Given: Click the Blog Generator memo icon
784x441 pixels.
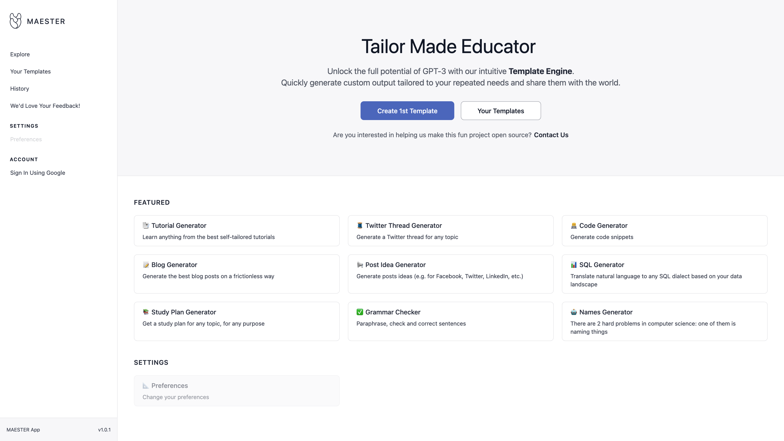Looking at the screenshot, I should point(146,265).
